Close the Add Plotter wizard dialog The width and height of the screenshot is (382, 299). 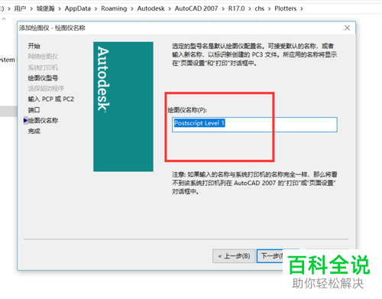coord(347,28)
